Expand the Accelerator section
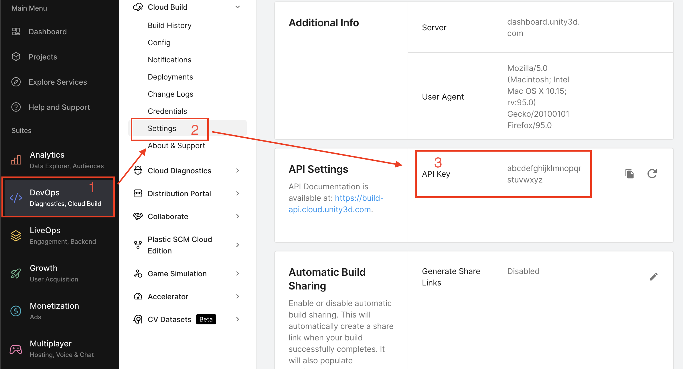Image resolution: width=683 pixels, height=369 pixels. [x=238, y=297]
